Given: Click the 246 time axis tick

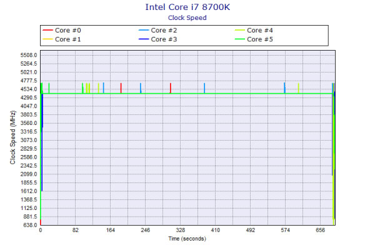Looking at the screenshot, I should click(x=146, y=230).
